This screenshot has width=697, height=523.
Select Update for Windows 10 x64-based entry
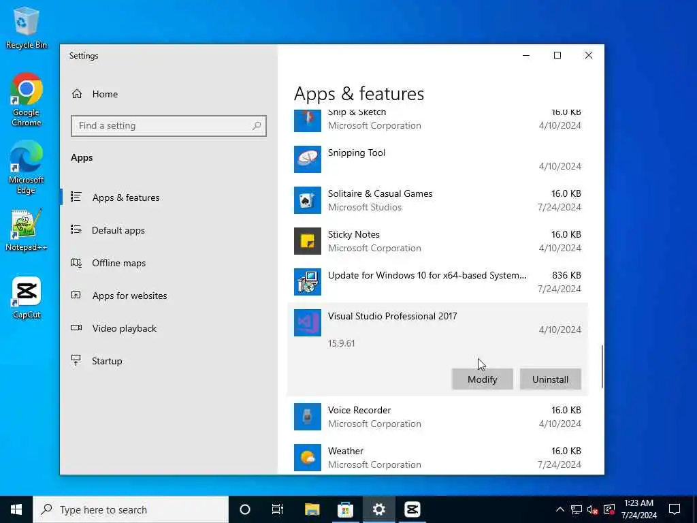[x=427, y=275]
